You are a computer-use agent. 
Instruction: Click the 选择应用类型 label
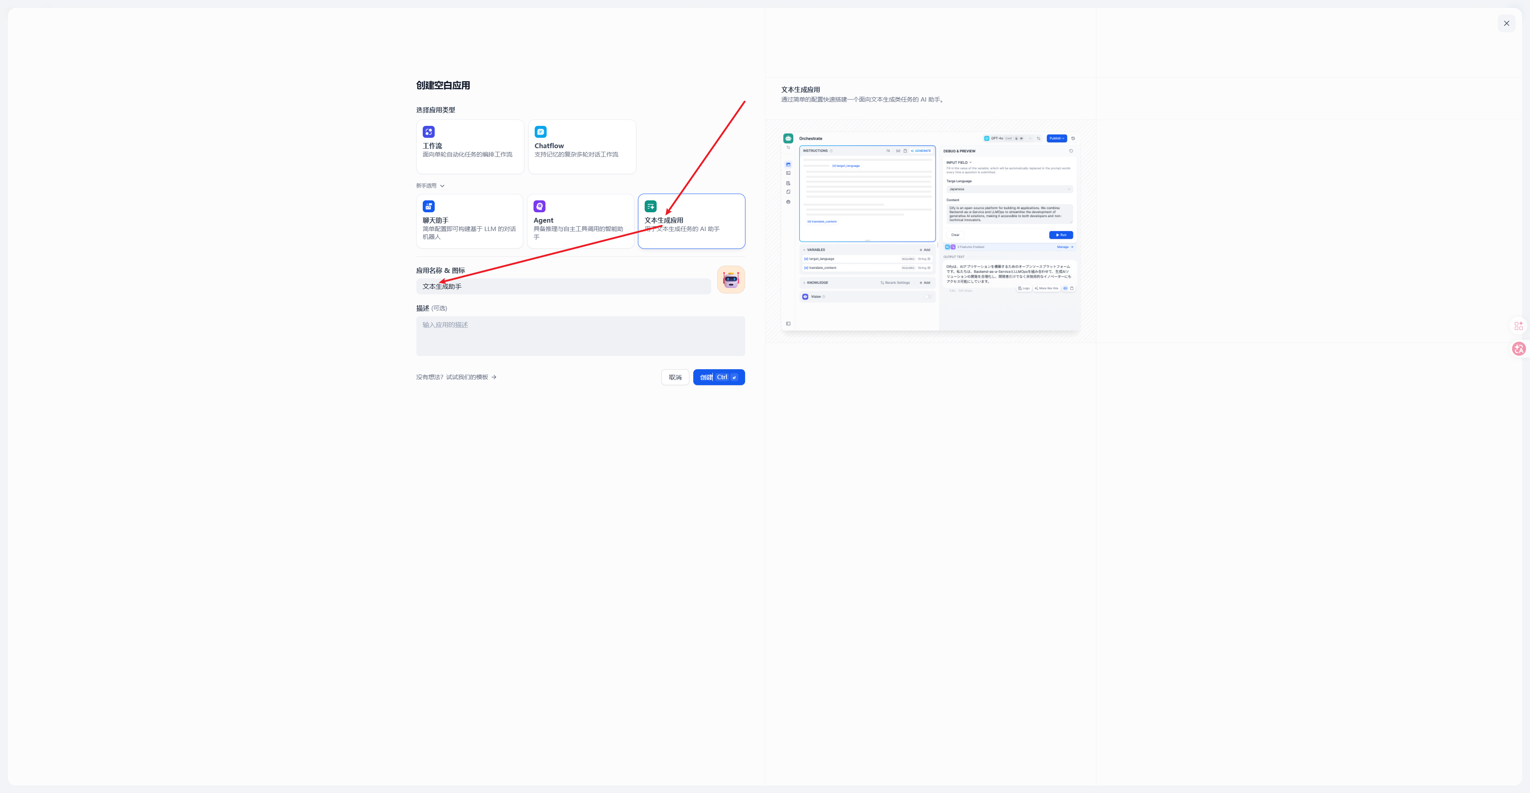[435, 110]
